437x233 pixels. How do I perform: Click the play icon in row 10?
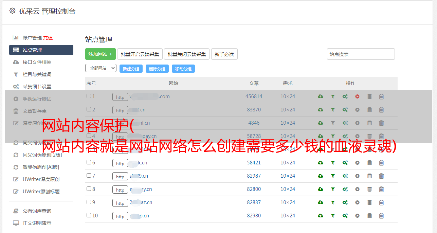point(357,216)
